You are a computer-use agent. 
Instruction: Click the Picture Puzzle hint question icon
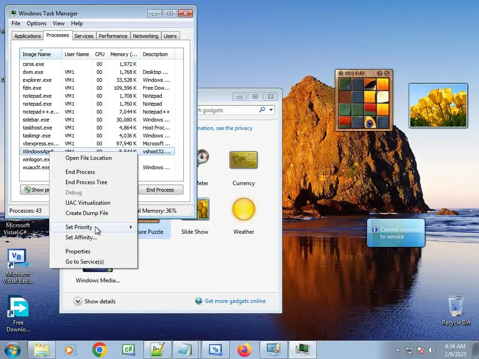[379, 73]
